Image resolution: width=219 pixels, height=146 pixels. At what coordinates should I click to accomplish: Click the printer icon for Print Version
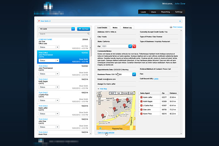coord(171,27)
